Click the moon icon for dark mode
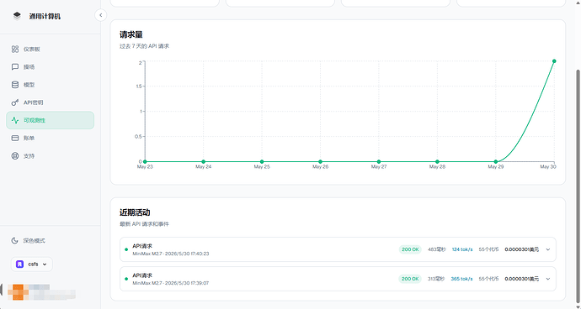The height and width of the screenshot is (309, 581). pos(14,241)
